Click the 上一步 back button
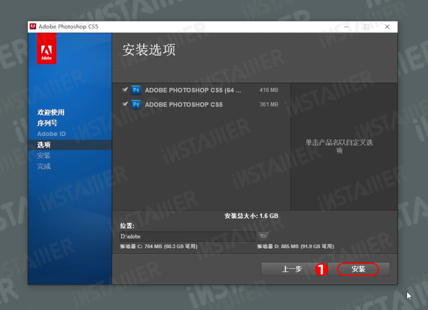 (x=292, y=269)
